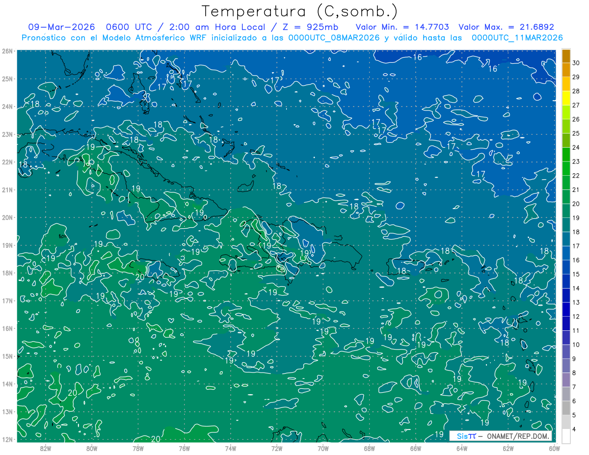Image resolution: width=589 pixels, height=455 pixels.
Task: Click the gray swatch between 5 and 6
Action: (566, 408)
